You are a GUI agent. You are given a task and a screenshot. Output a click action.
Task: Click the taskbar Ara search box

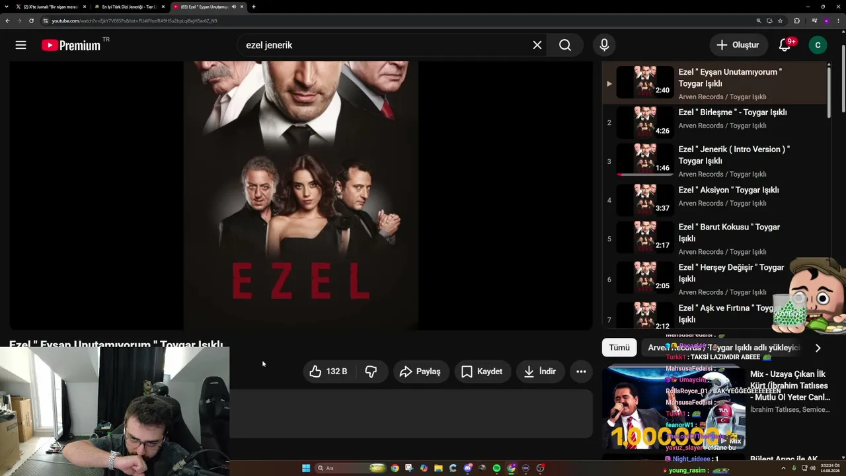(349, 468)
